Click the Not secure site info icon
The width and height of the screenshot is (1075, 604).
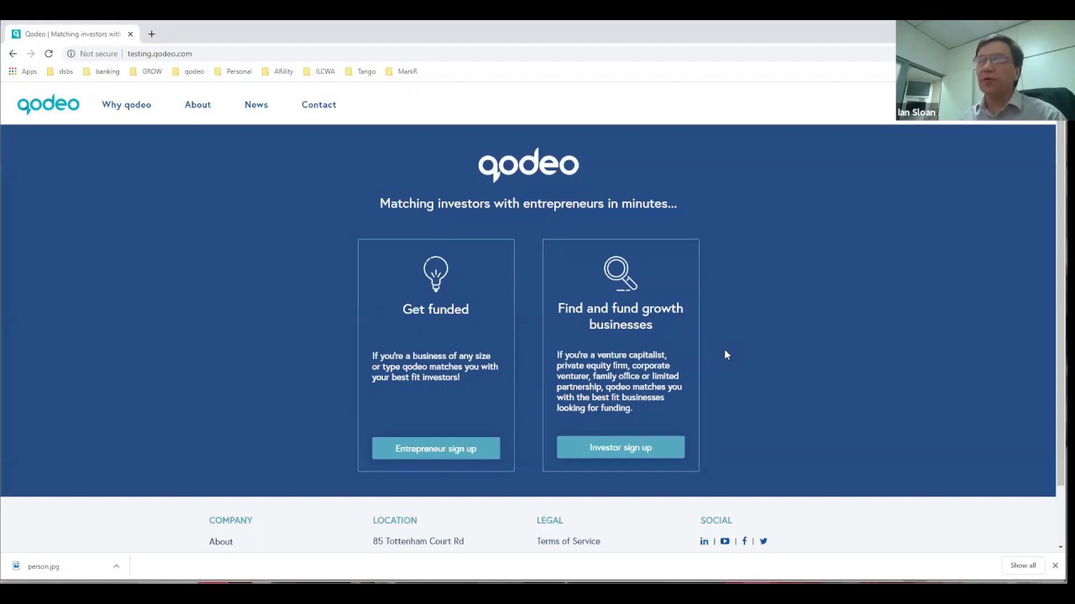point(71,54)
